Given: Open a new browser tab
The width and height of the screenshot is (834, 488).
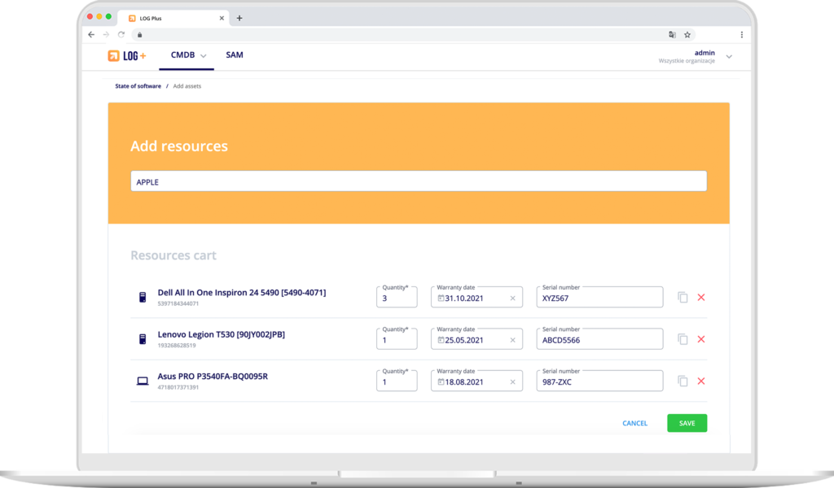Looking at the screenshot, I should tap(239, 18).
